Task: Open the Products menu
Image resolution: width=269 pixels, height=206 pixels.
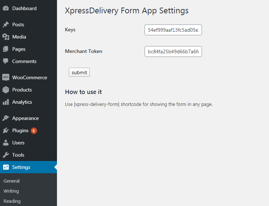Action: (x=28, y=90)
